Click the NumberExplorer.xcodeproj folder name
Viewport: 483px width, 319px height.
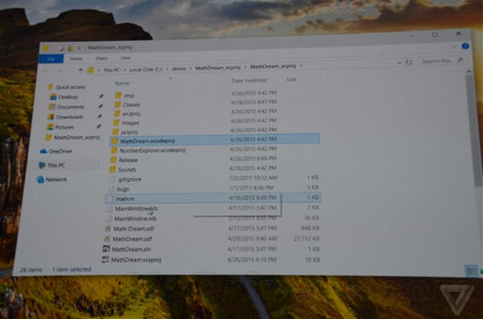coord(152,150)
